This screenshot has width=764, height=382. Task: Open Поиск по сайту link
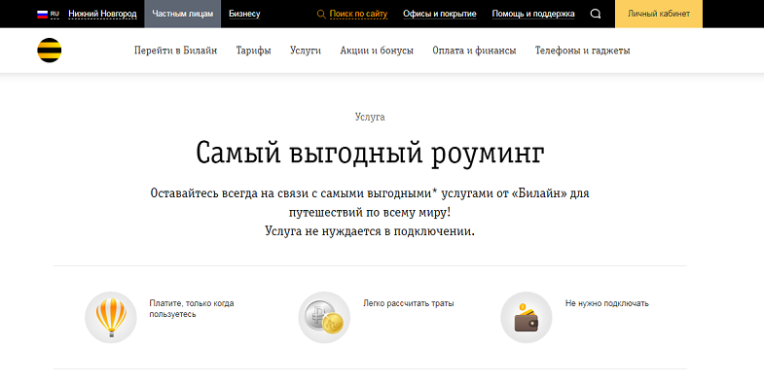pos(358,15)
